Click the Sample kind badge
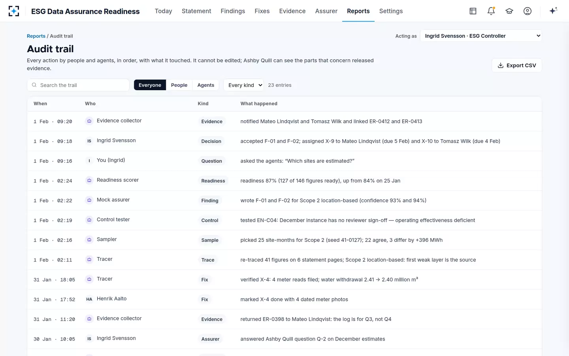 coord(210,240)
